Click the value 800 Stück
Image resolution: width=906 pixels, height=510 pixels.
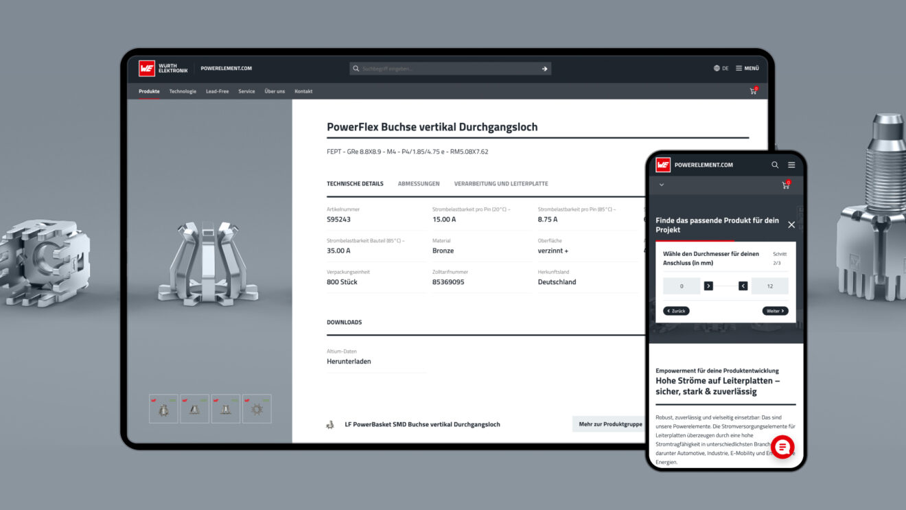coord(342,282)
